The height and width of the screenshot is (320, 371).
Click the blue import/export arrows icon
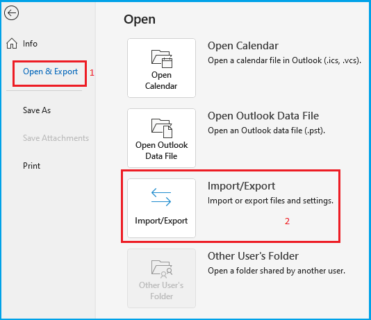(161, 197)
